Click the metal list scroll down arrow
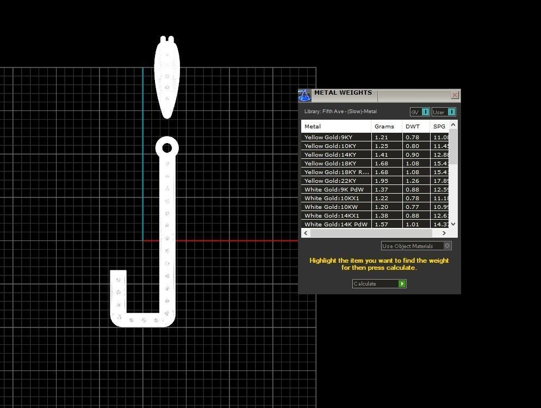The image size is (541, 408). tap(453, 224)
